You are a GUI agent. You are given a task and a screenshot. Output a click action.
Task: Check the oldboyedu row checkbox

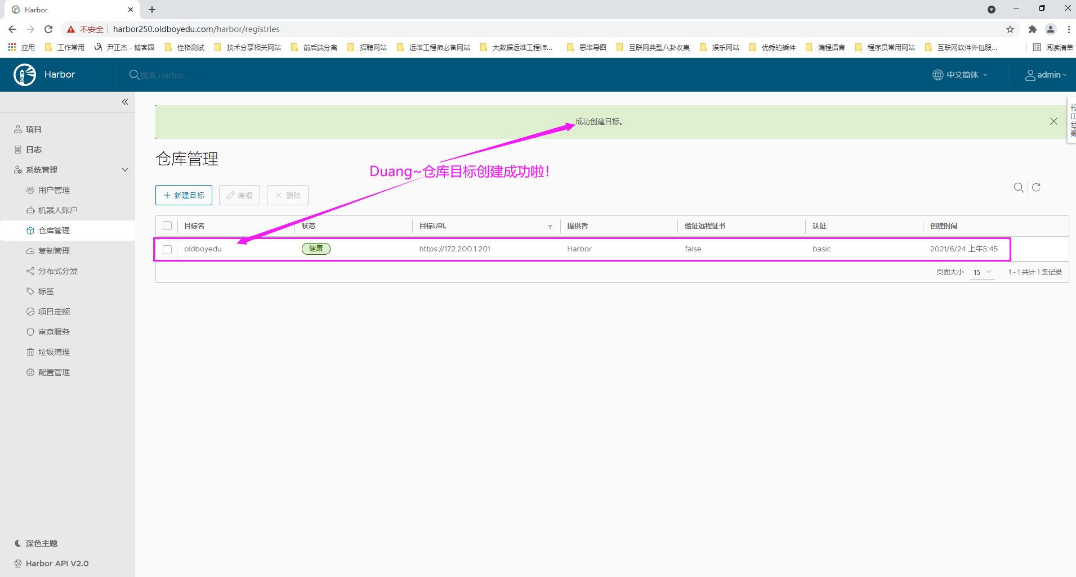[167, 250]
